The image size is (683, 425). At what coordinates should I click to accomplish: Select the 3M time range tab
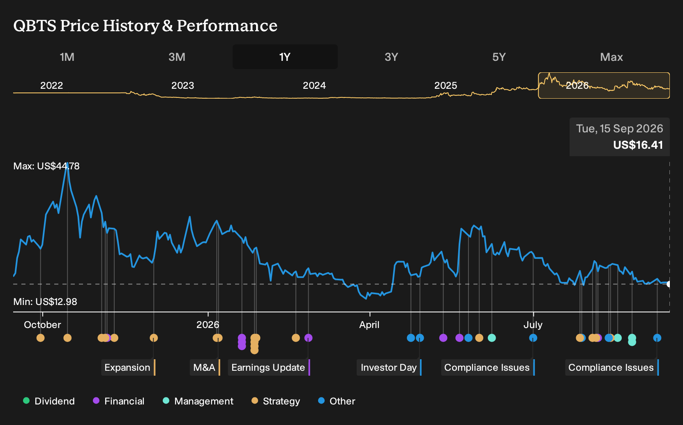pyautogui.click(x=177, y=57)
